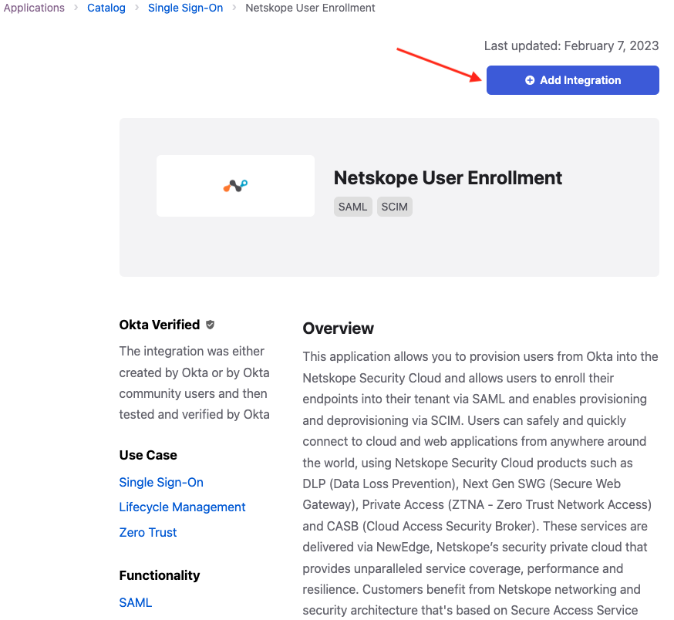Image resolution: width=674 pixels, height=620 pixels.
Task: Click the Add Integration button
Action: pyautogui.click(x=572, y=80)
